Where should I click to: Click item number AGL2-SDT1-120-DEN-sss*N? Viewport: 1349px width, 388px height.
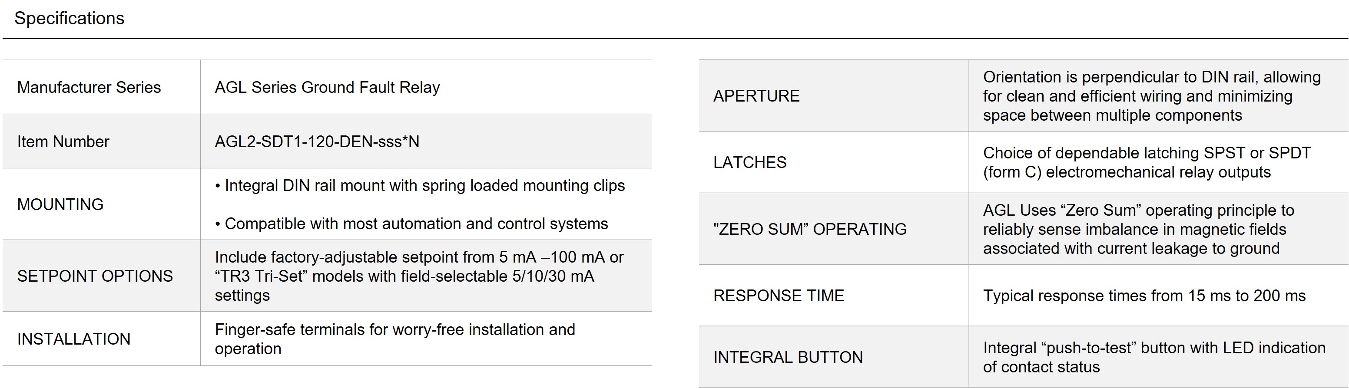pyautogui.click(x=317, y=142)
